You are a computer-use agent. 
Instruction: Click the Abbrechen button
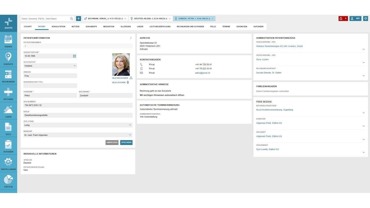pyautogui.click(x=112, y=142)
